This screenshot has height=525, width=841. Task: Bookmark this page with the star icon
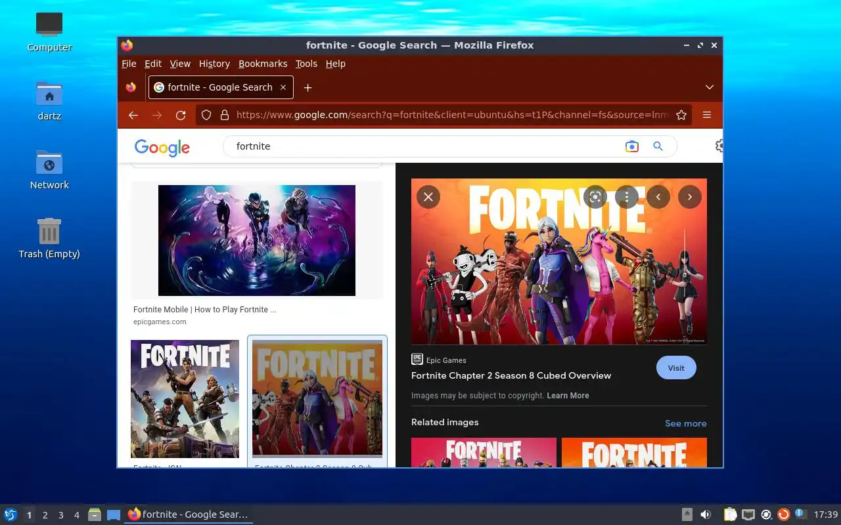[x=681, y=115]
